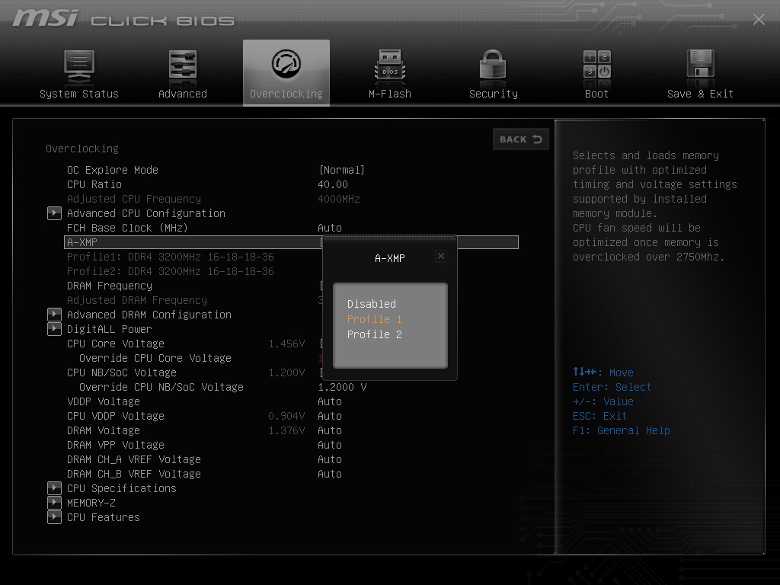Select Profile 2 in A-XMP list
780x585 pixels.
(374, 334)
